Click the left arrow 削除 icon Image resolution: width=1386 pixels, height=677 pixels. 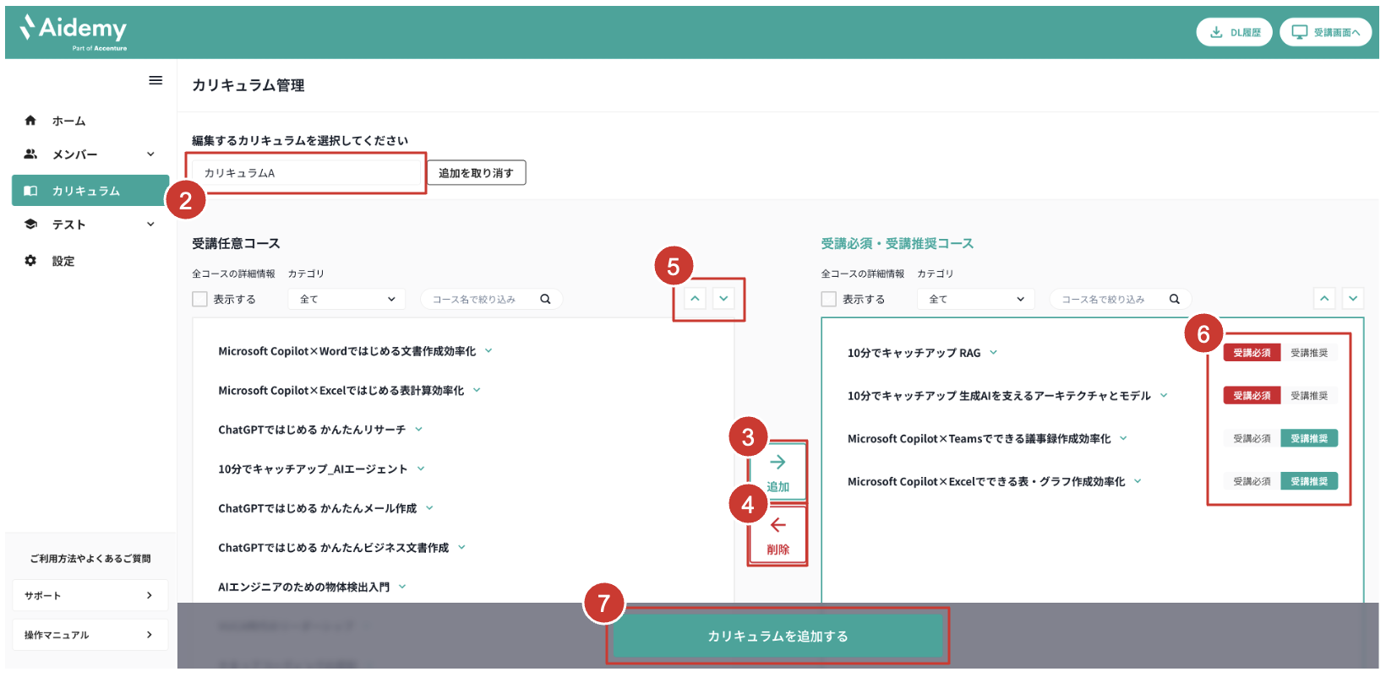pos(778,525)
